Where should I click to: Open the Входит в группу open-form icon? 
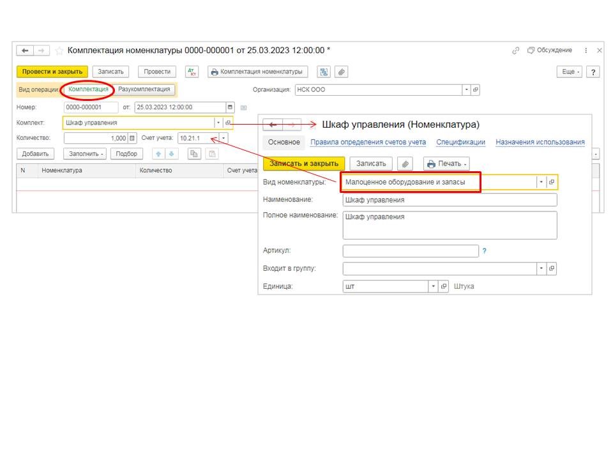(551, 268)
